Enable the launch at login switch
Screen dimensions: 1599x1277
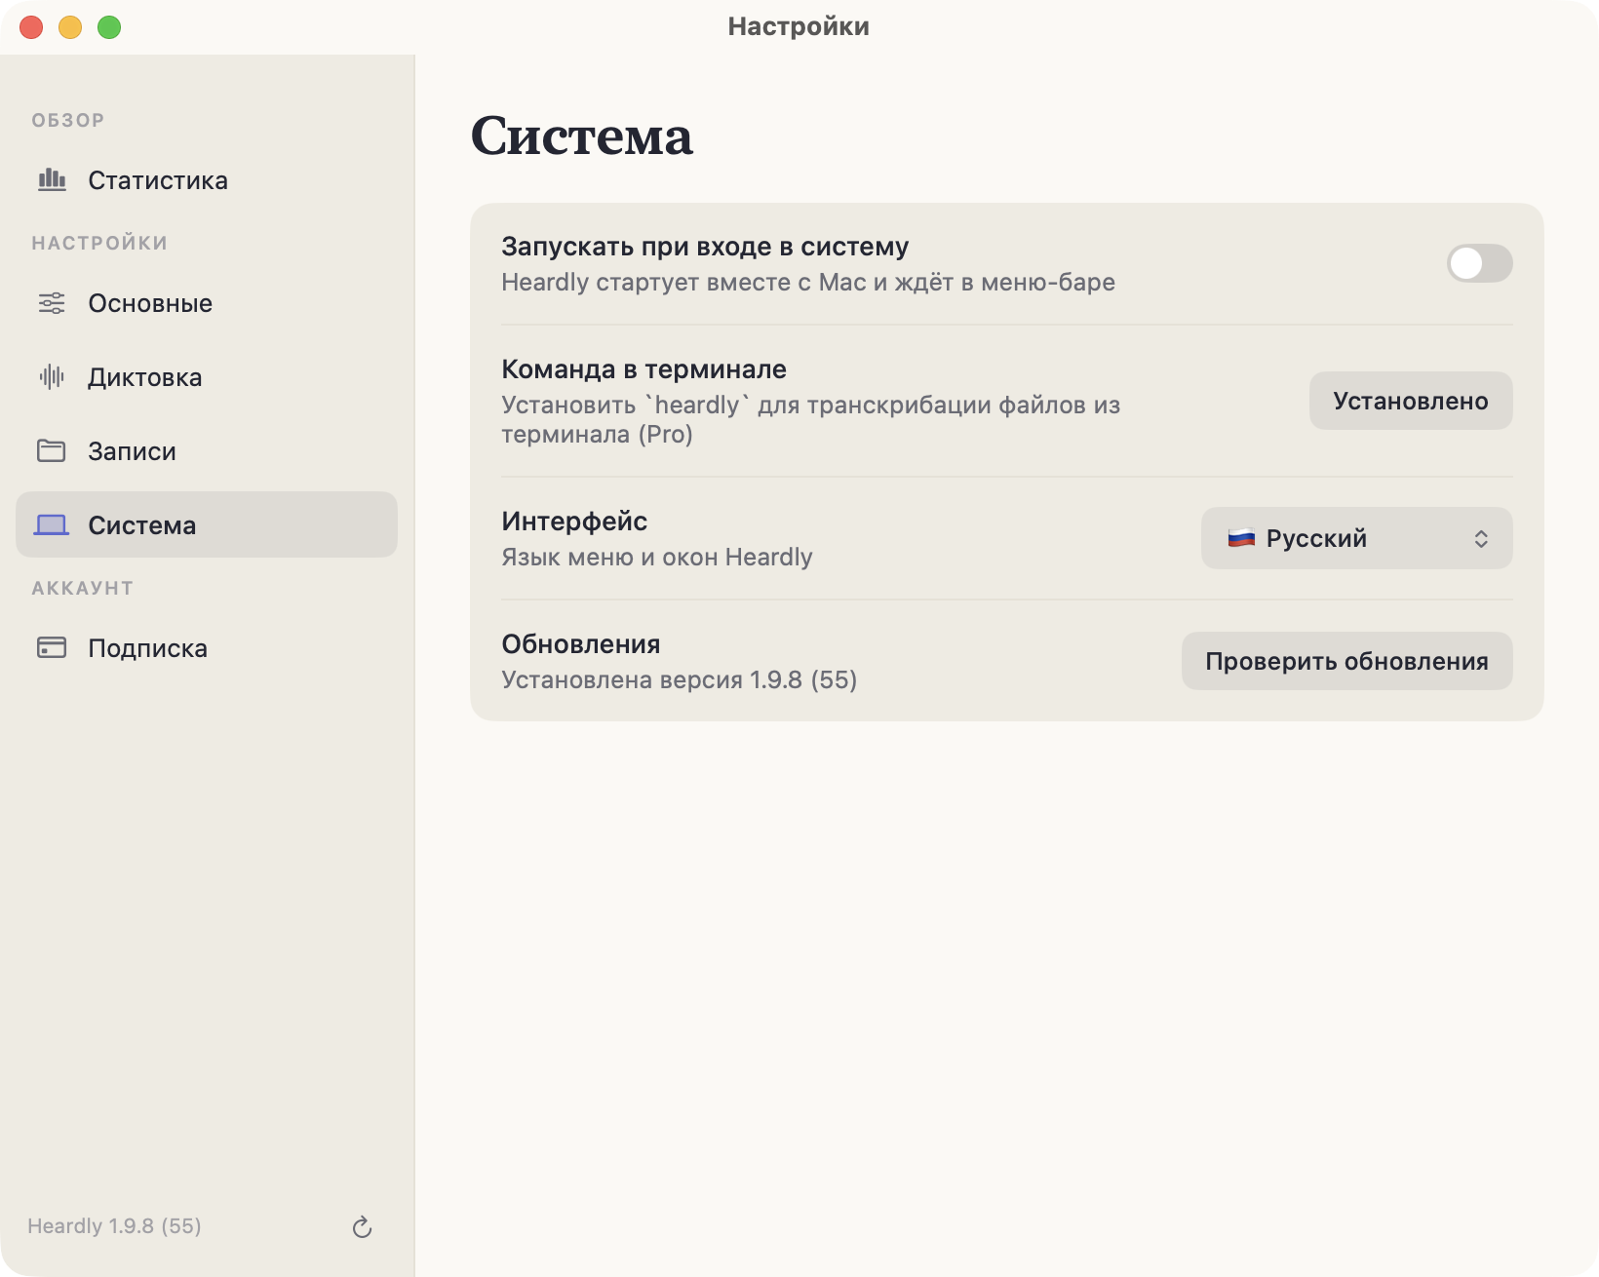click(x=1479, y=263)
